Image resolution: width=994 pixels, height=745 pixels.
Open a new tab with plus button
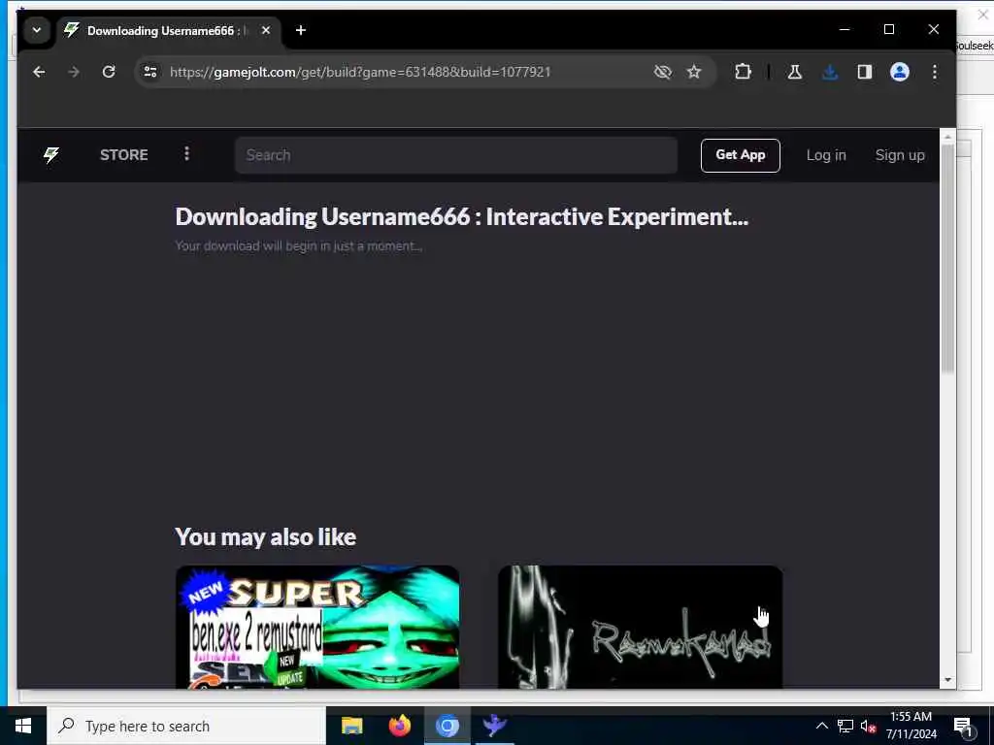[x=301, y=30]
